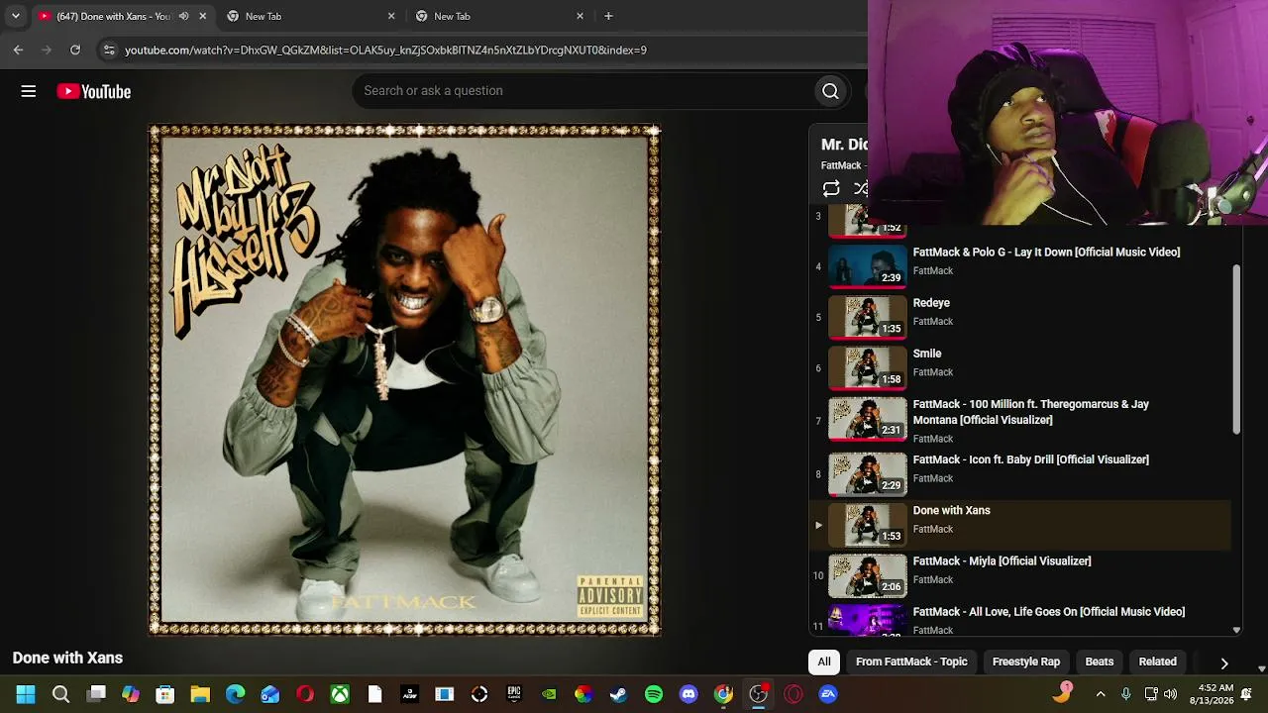Click the Lay It Down video thumbnail
The width and height of the screenshot is (1268, 713).
[868, 265]
